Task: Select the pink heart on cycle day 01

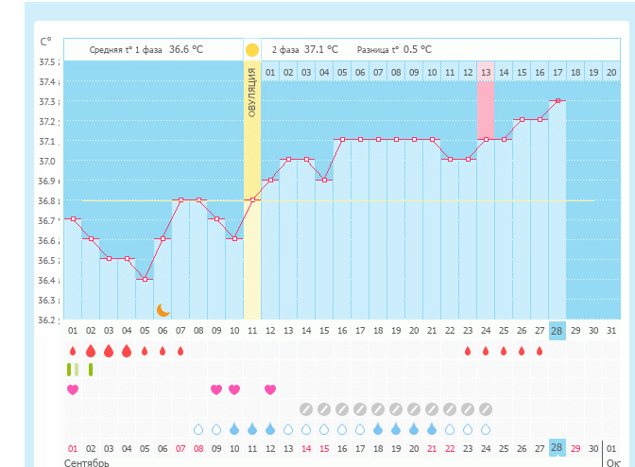Action: pos(73,389)
